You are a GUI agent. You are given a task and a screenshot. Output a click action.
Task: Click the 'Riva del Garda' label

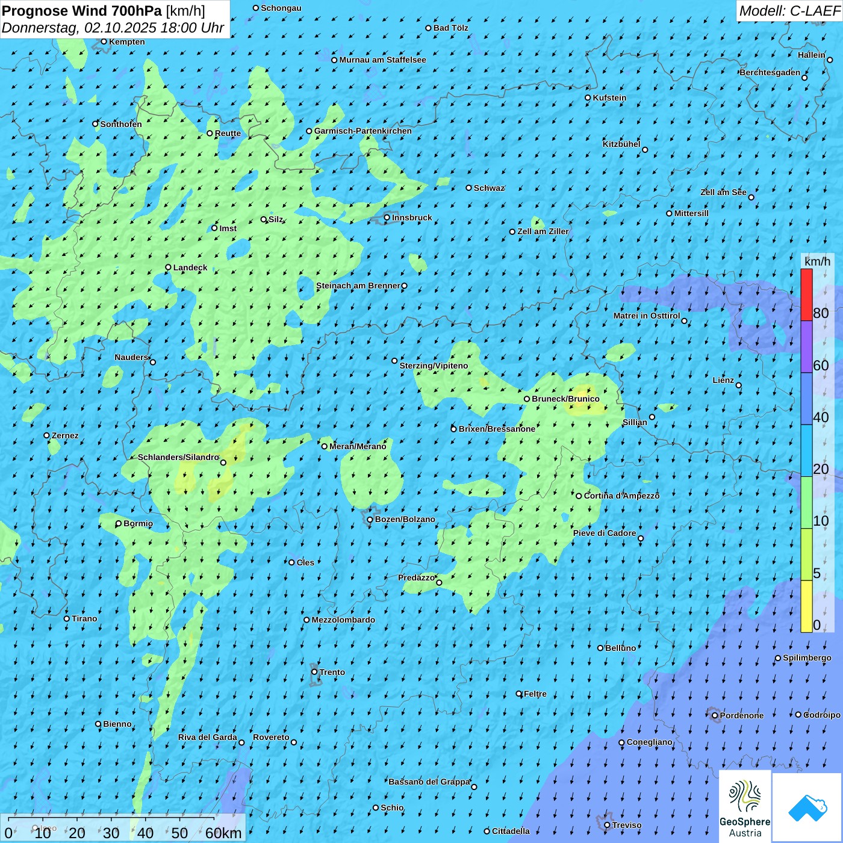pyautogui.click(x=208, y=737)
